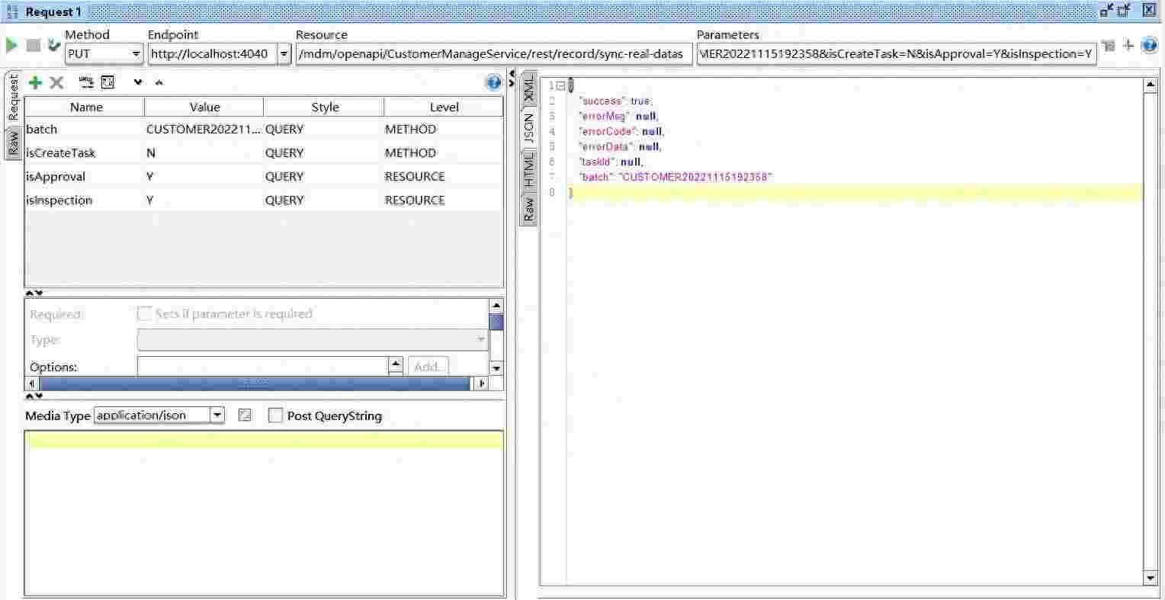Click the add-to-TestCase checkmark icon beside Method
Viewport: 1165px width, 600px height.
click(53, 46)
